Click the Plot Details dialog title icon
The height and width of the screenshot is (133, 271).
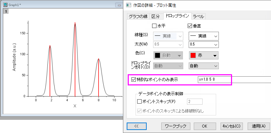[129, 5]
